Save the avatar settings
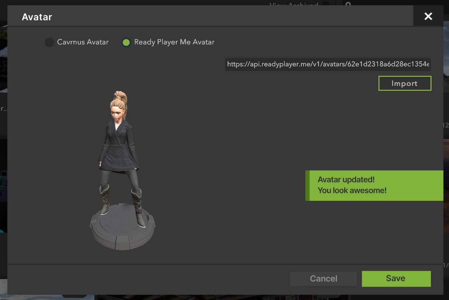The image size is (449, 300). point(396,278)
